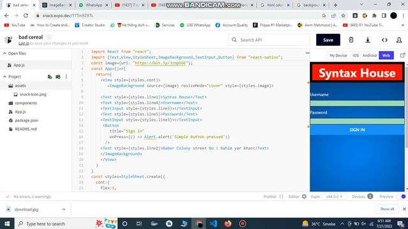
Task: Open a new browser tab
Action: (336, 5)
